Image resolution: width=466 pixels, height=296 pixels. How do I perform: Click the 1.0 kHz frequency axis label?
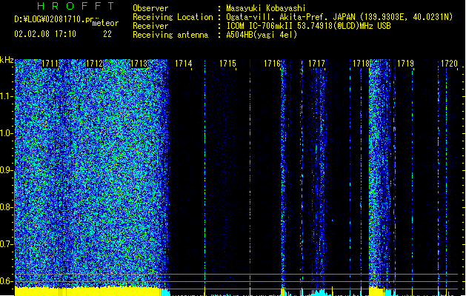click(7, 133)
